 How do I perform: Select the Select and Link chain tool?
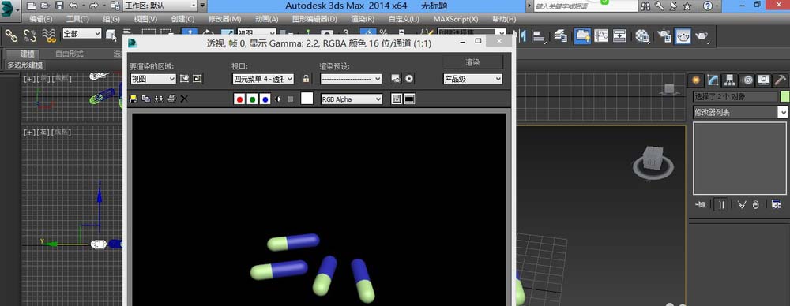click(12, 35)
